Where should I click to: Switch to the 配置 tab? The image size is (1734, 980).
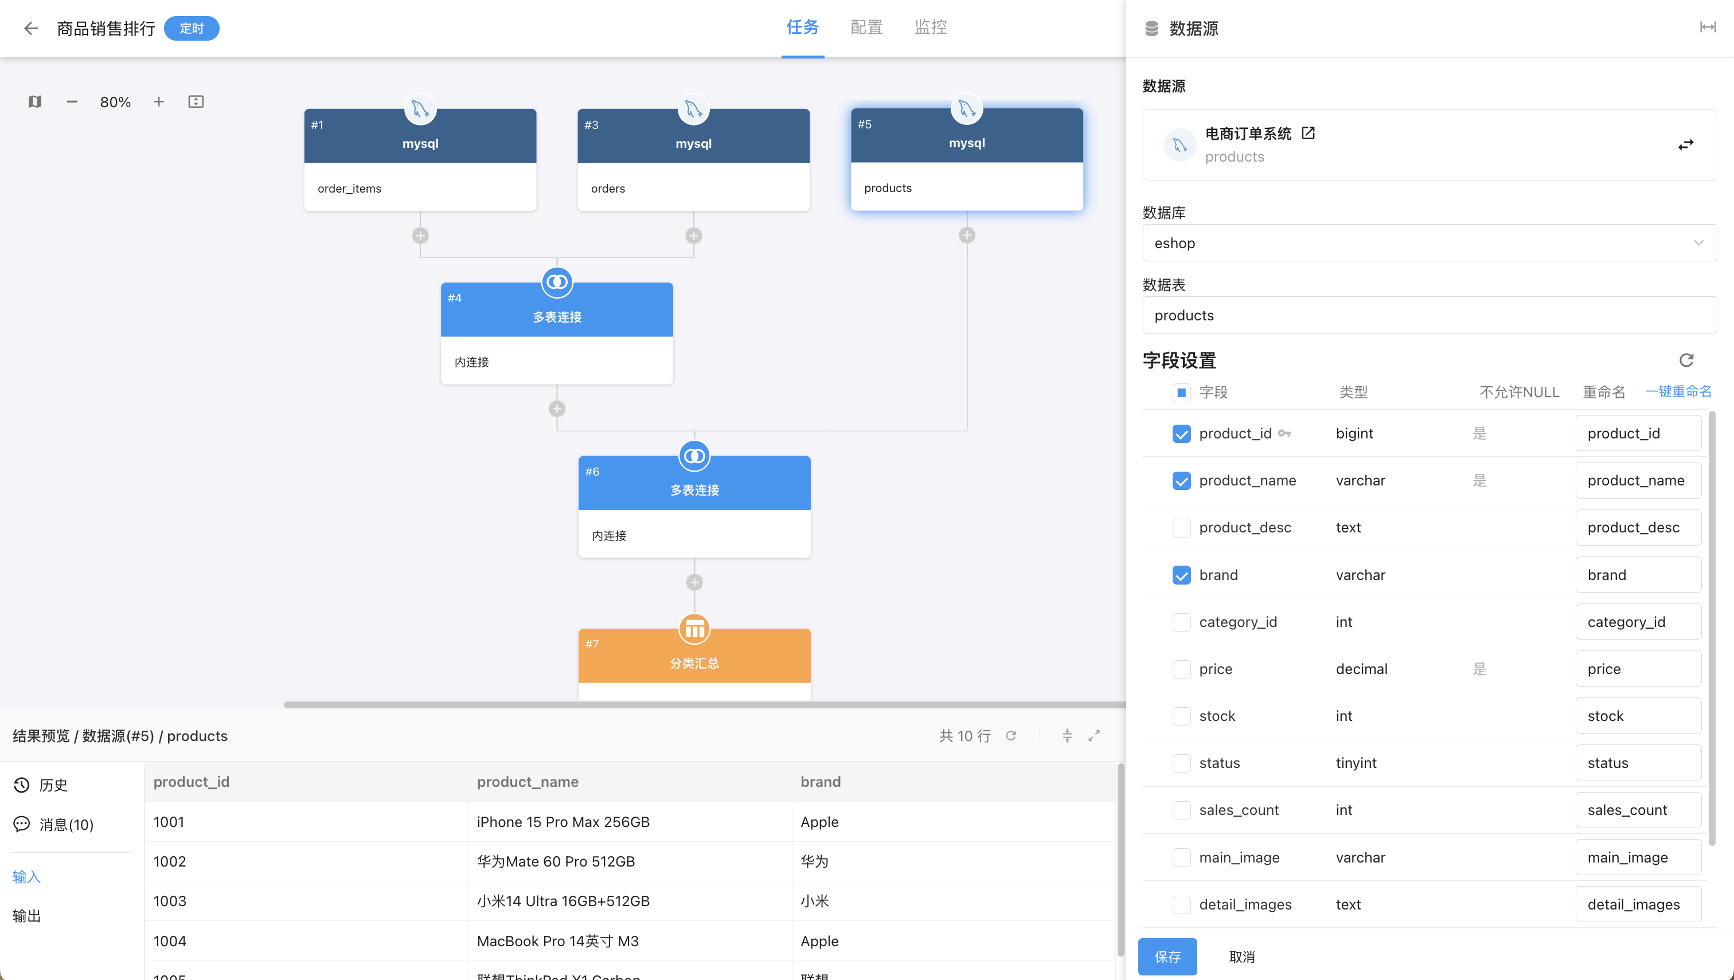(x=866, y=27)
